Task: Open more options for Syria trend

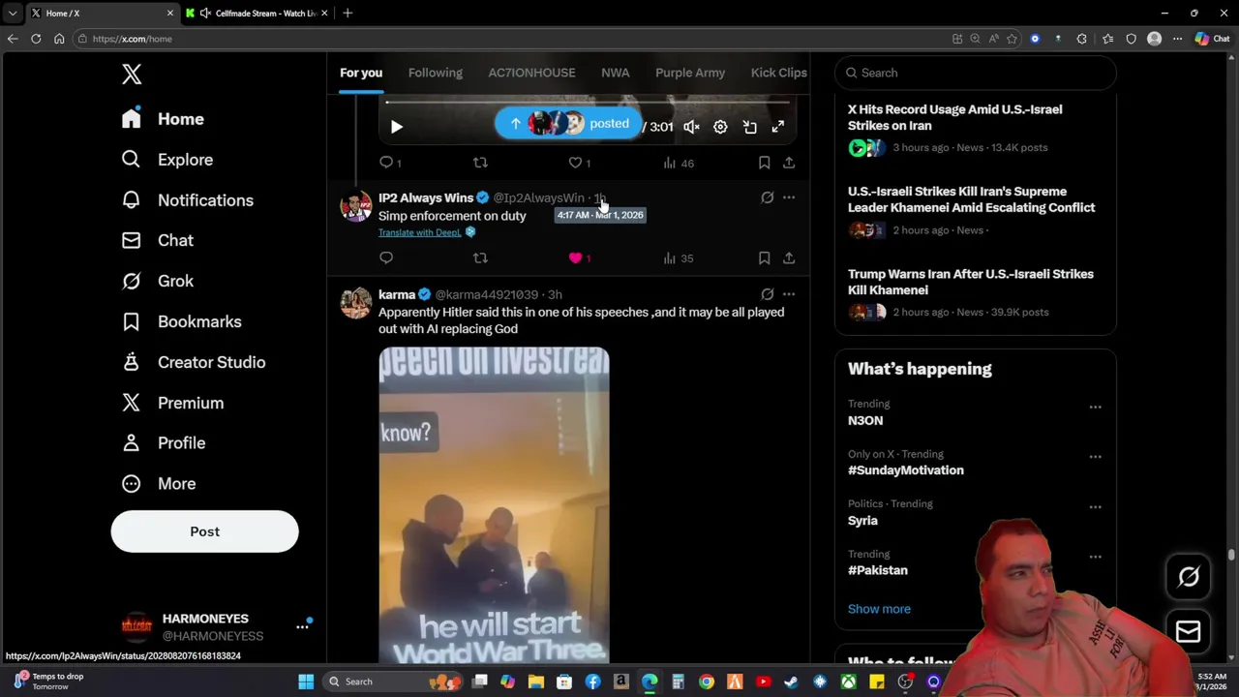Action: 1095,506
